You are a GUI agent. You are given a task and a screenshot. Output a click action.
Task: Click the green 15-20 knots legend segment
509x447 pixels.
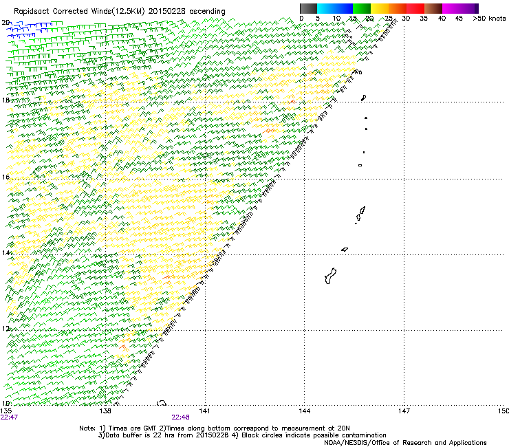(362, 8)
